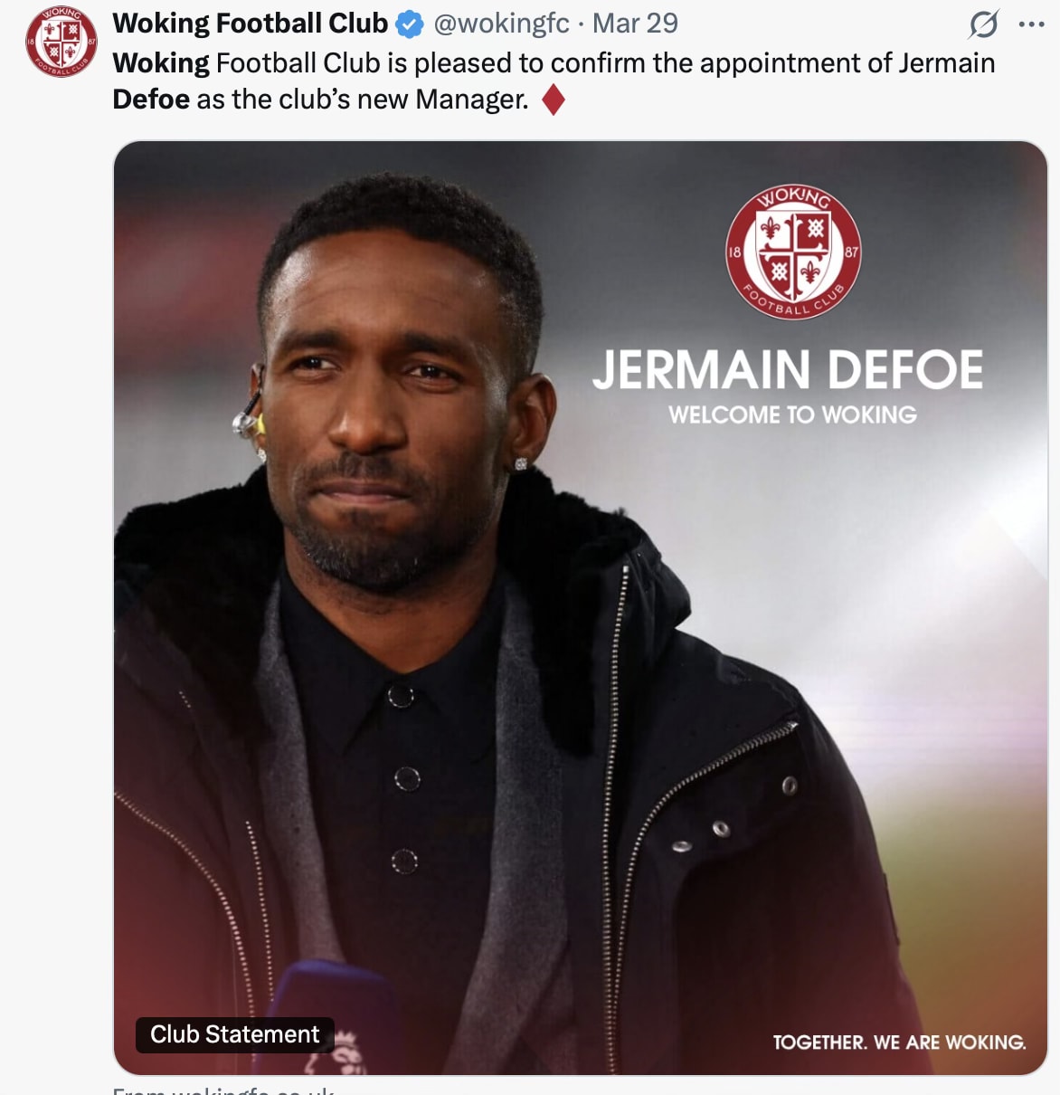
Task: Open the From wokingfc.co.uk source link
Action: pos(223,1090)
